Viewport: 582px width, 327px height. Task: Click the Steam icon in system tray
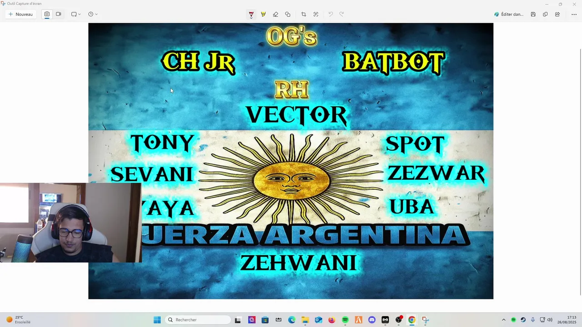[523, 320]
